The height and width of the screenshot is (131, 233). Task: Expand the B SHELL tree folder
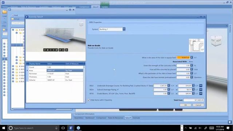[x=13, y=66]
